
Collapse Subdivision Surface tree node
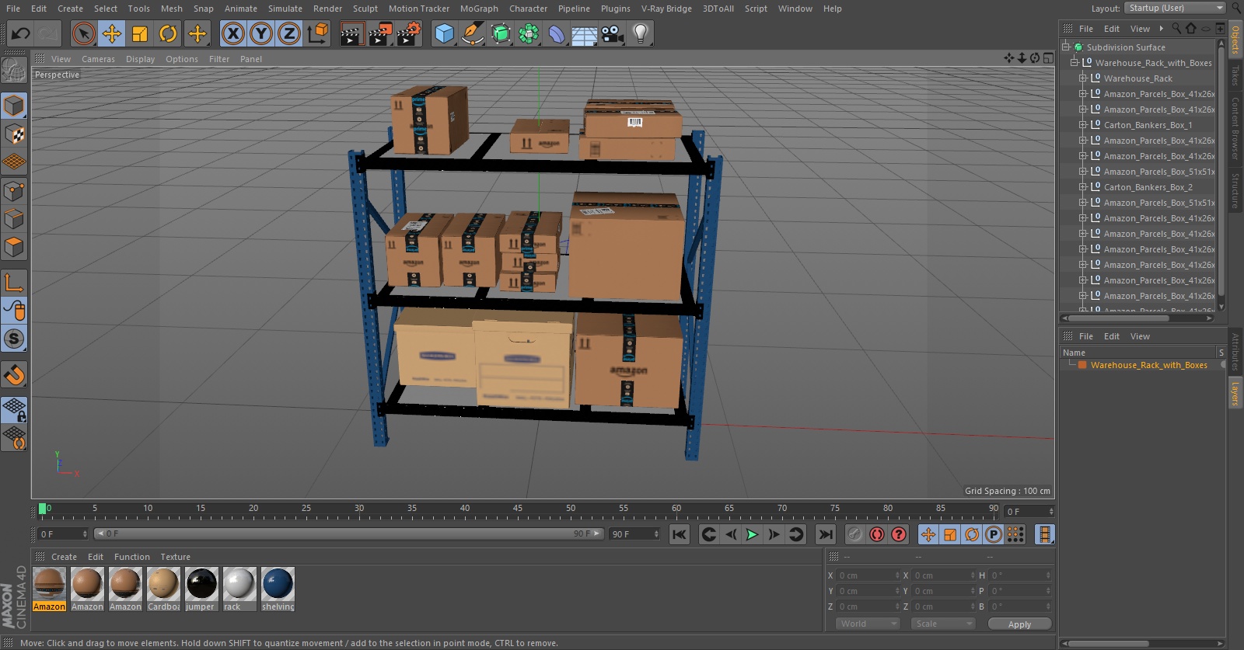tap(1066, 47)
